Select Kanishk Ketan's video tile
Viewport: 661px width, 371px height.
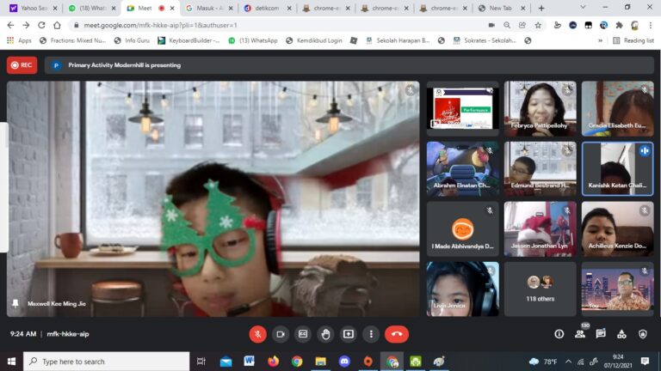coord(617,169)
